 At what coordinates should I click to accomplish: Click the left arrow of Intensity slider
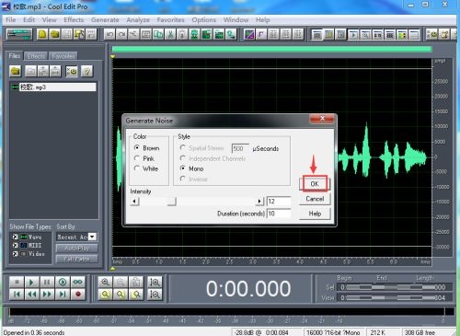tap(134, 202)
